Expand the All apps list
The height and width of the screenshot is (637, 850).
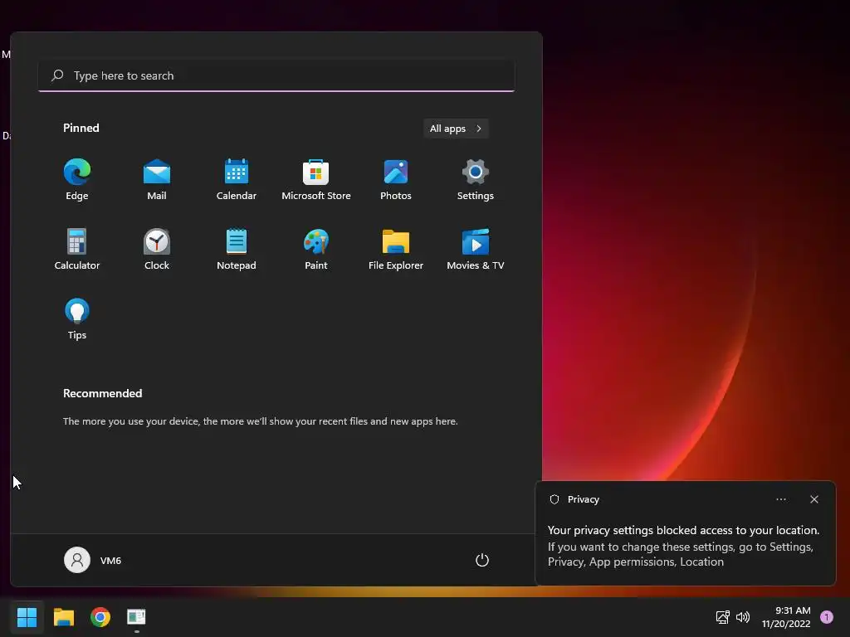456,129
